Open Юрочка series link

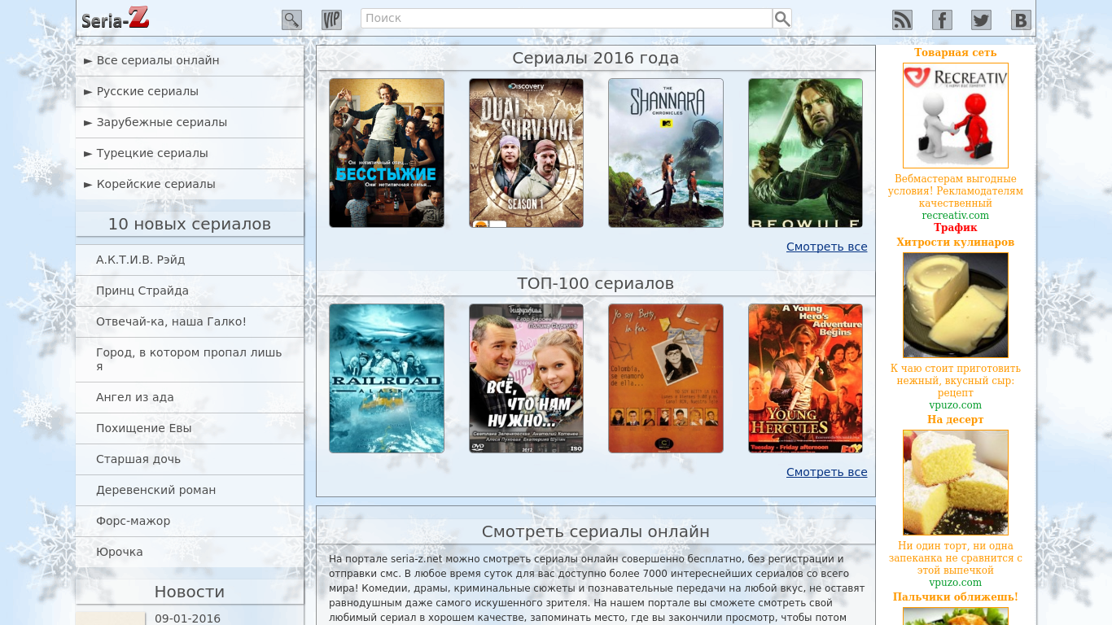190,552
